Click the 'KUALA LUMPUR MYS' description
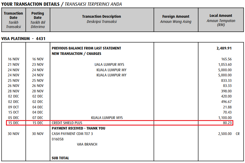Screen dimensions: 245x163 click(x=107, y=118)
